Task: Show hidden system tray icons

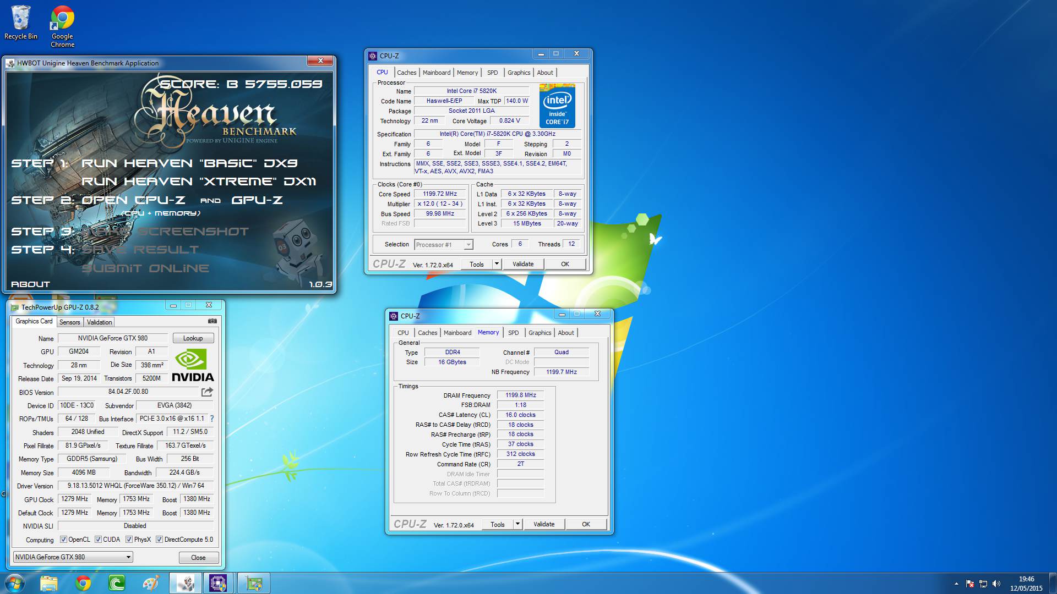Action: 956,584
